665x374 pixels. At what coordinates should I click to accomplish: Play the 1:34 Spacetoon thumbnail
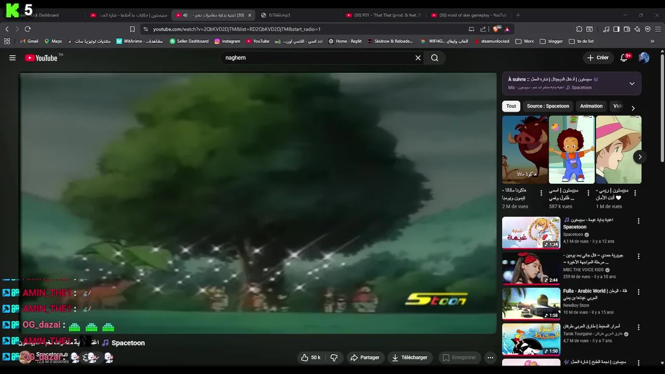point(531,233)
